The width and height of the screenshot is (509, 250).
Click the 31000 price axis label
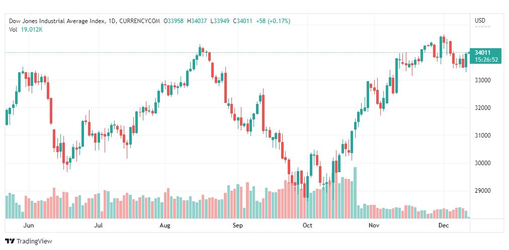click(x=482, y=136)
